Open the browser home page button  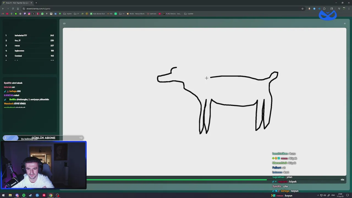[x=18, y=9]
